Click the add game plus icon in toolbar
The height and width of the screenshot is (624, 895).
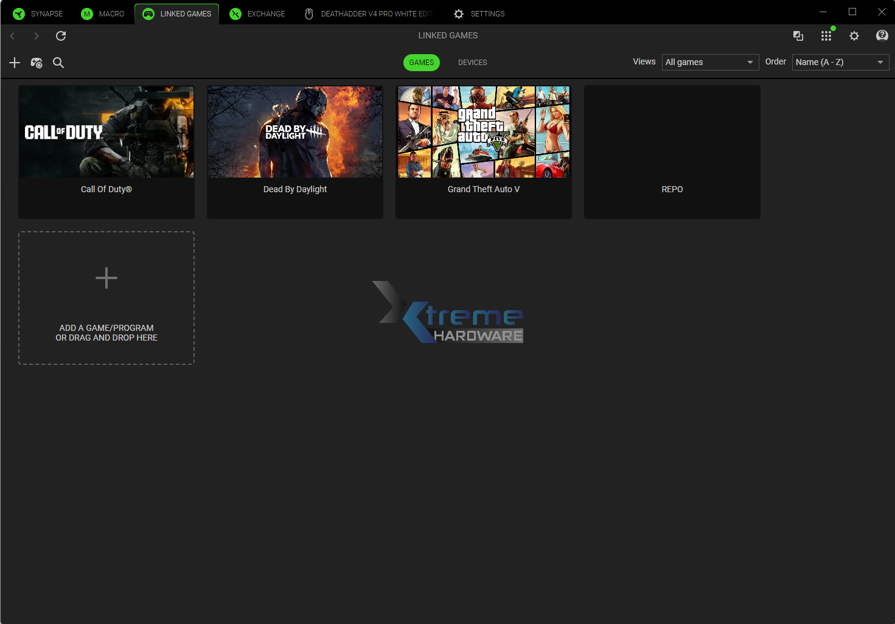click(x=15, y=63)
